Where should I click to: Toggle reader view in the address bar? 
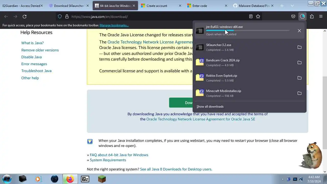251,17
